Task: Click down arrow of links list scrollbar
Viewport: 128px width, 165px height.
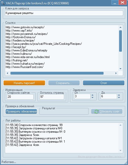Action: click(121, 69)
